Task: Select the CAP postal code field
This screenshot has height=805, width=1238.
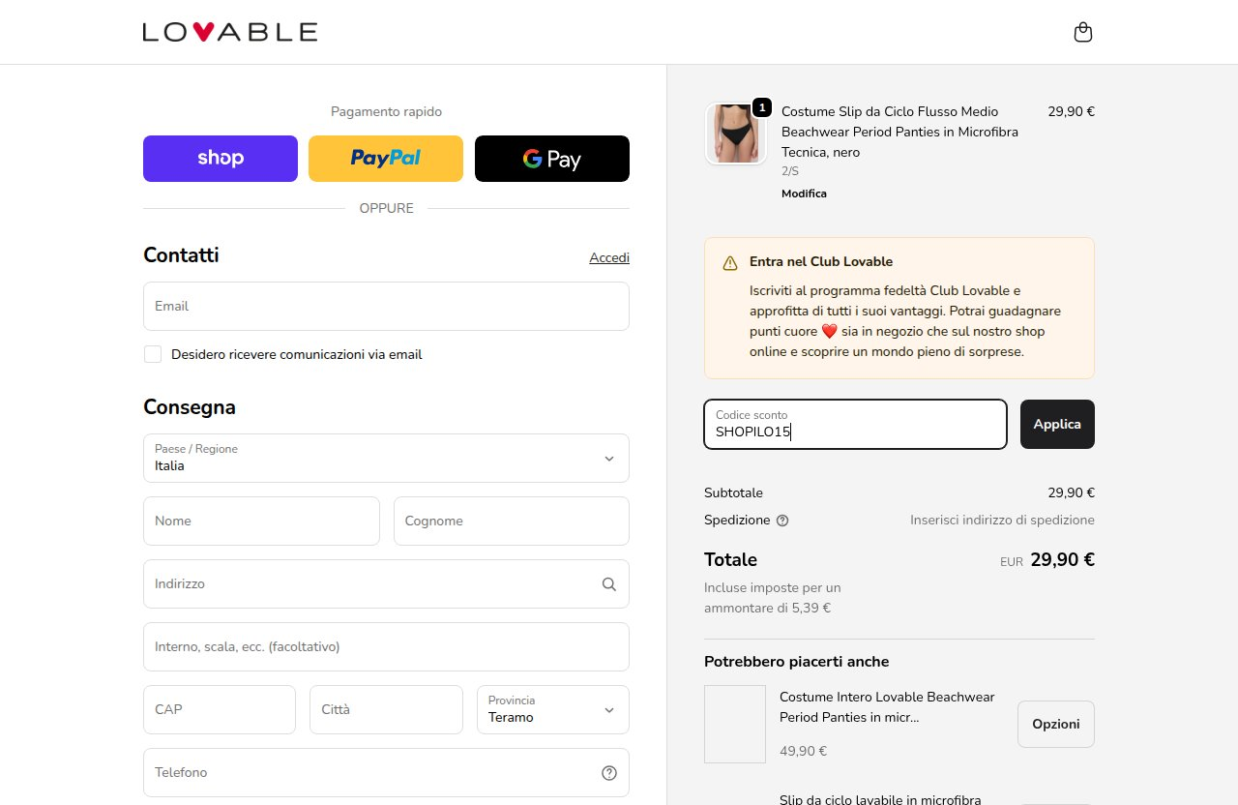Action: click(220, 709)
